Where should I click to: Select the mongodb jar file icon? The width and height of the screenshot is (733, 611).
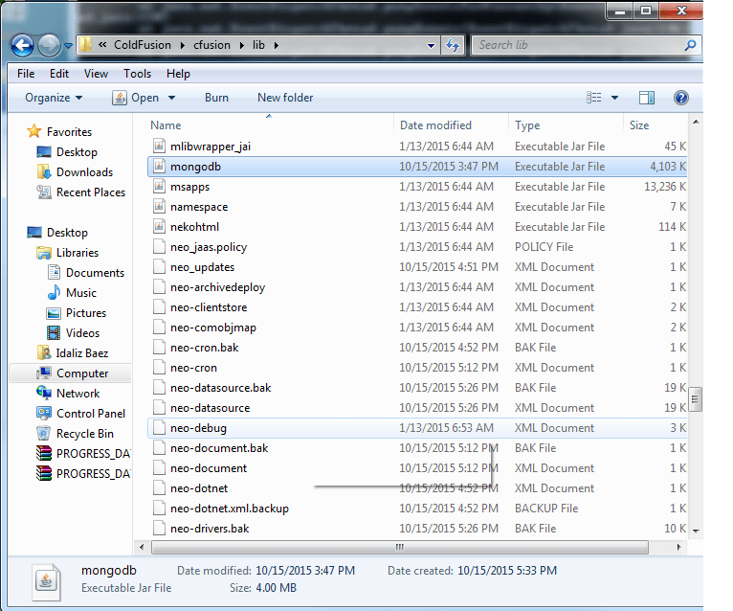tap(160, 167)
